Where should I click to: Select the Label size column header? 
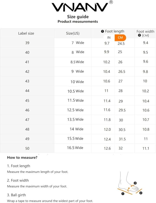pos(26,34)
